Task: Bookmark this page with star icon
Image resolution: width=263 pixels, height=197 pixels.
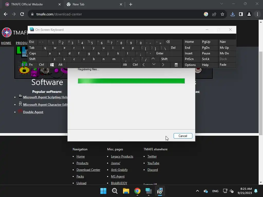Action: coord(222,14)
